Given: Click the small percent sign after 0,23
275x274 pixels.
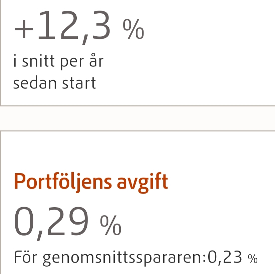Looking at the screenshot, I should click(x=253, y=258).
